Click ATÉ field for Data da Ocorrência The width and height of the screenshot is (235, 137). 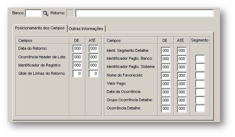tap(182, 92)
